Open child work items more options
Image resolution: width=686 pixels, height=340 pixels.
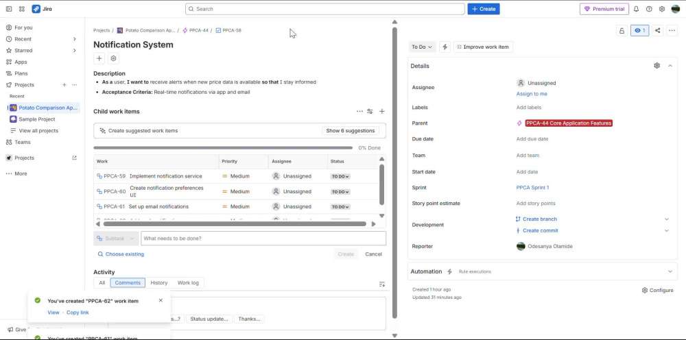coord(359,112)
